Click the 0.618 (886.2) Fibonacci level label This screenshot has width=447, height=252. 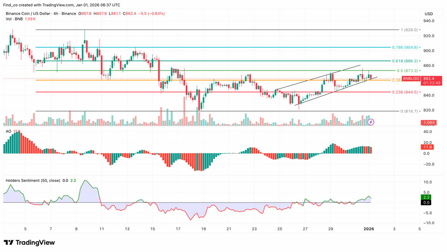coord(405,60)
